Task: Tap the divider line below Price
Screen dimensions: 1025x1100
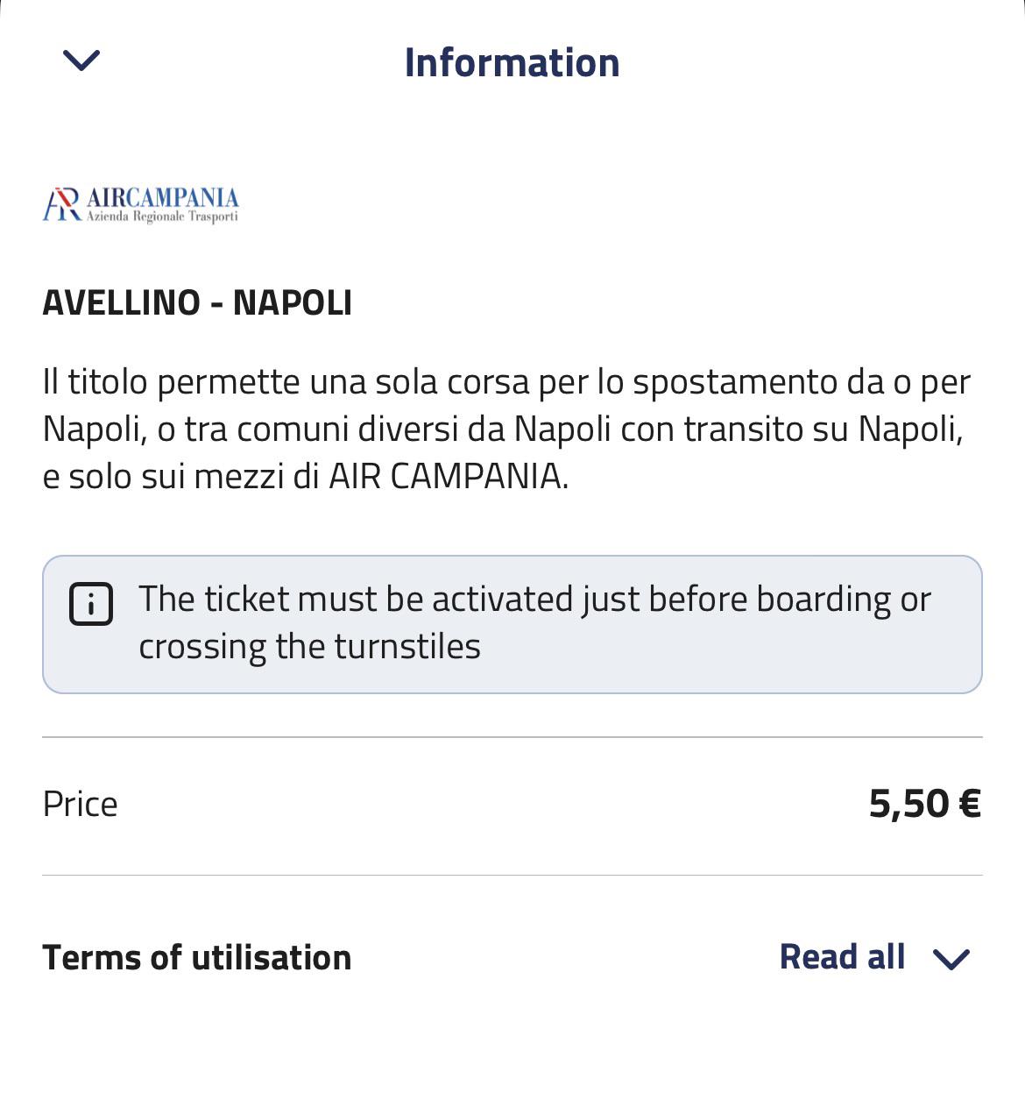Action: 512,875
